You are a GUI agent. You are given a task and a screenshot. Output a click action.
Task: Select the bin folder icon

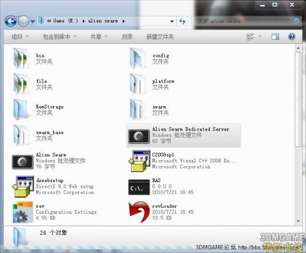(x=21, y=58)
